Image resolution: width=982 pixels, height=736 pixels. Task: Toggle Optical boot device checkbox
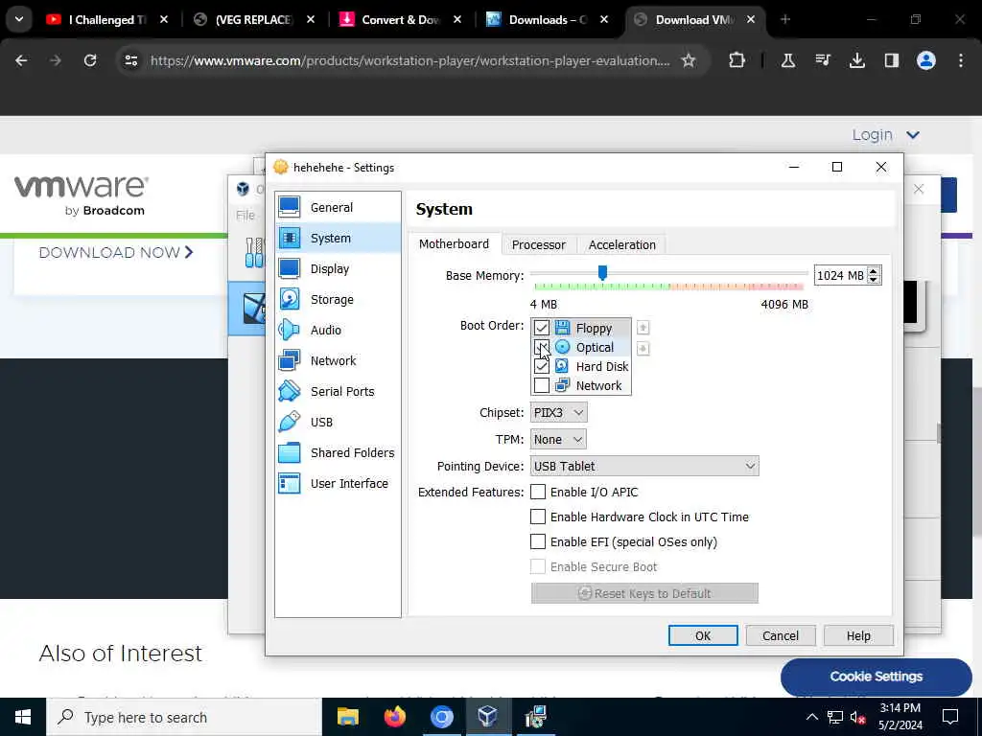(542, 347)
